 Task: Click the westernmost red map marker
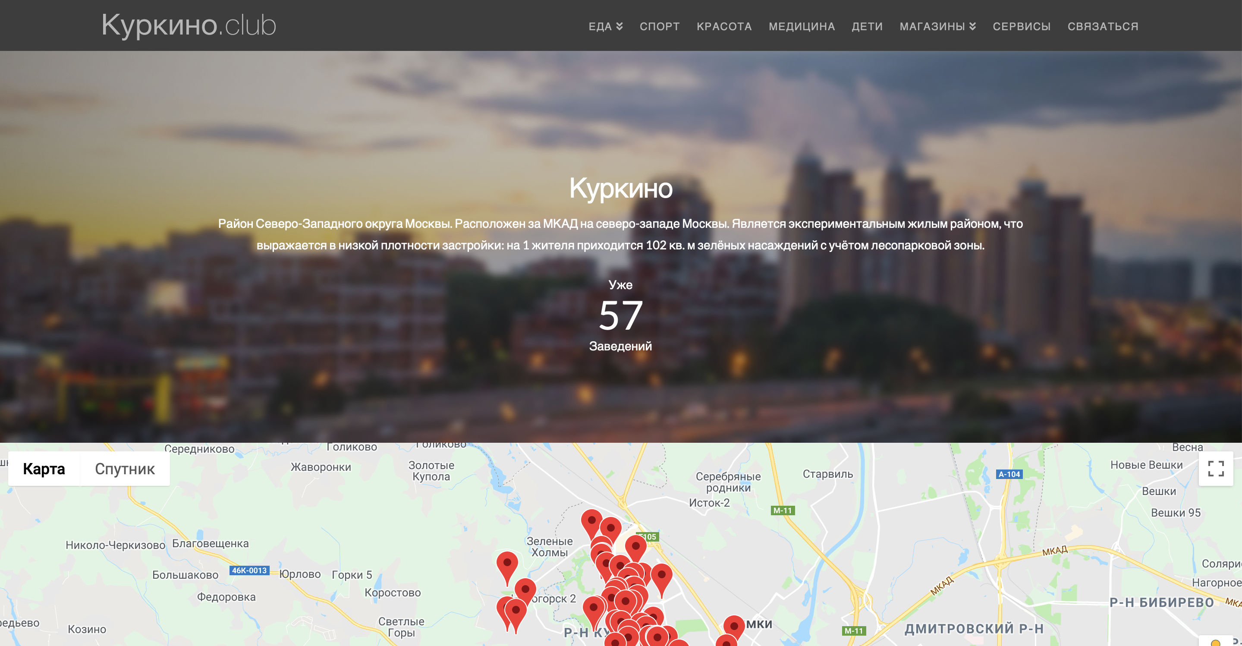coord(507,564)
